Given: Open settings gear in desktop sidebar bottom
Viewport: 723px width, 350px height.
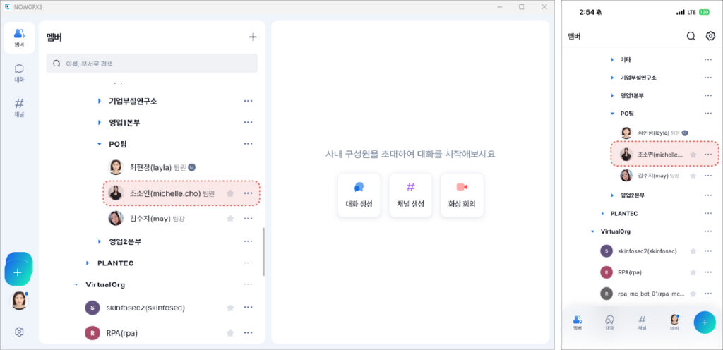Looking at the screenshot, I should click(x=19, y=332).
